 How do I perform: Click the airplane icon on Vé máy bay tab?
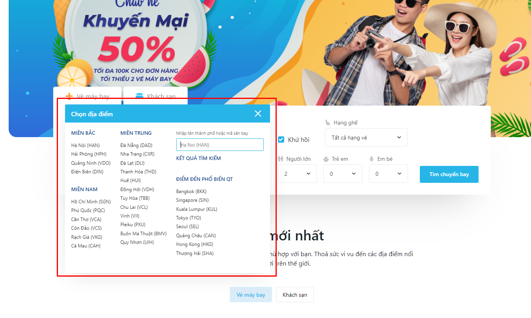69,96
